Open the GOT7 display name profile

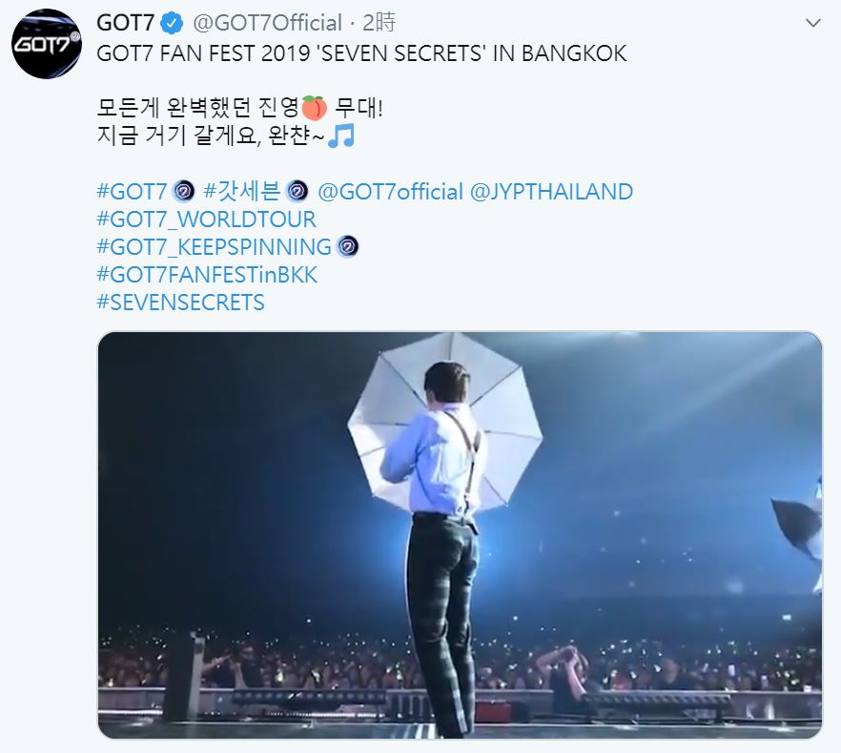[126, 22]
